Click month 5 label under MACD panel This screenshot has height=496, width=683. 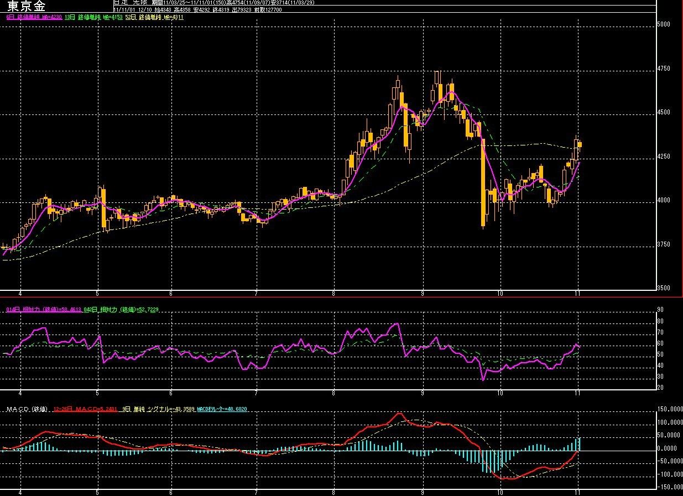97,492
